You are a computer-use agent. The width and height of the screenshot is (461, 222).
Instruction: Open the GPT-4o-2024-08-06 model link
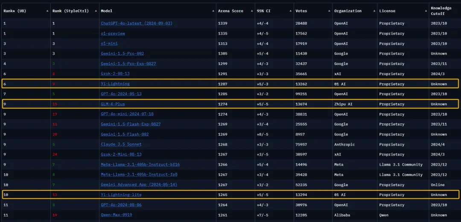point(121,204)
